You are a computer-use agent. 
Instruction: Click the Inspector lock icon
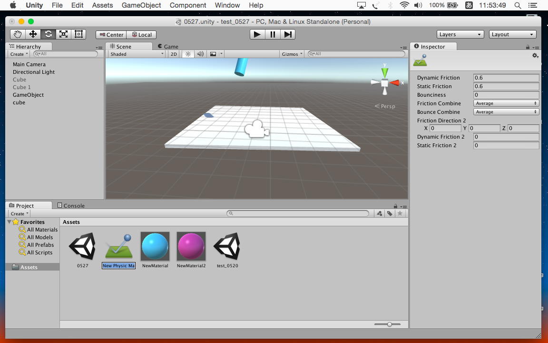[528, 47]
